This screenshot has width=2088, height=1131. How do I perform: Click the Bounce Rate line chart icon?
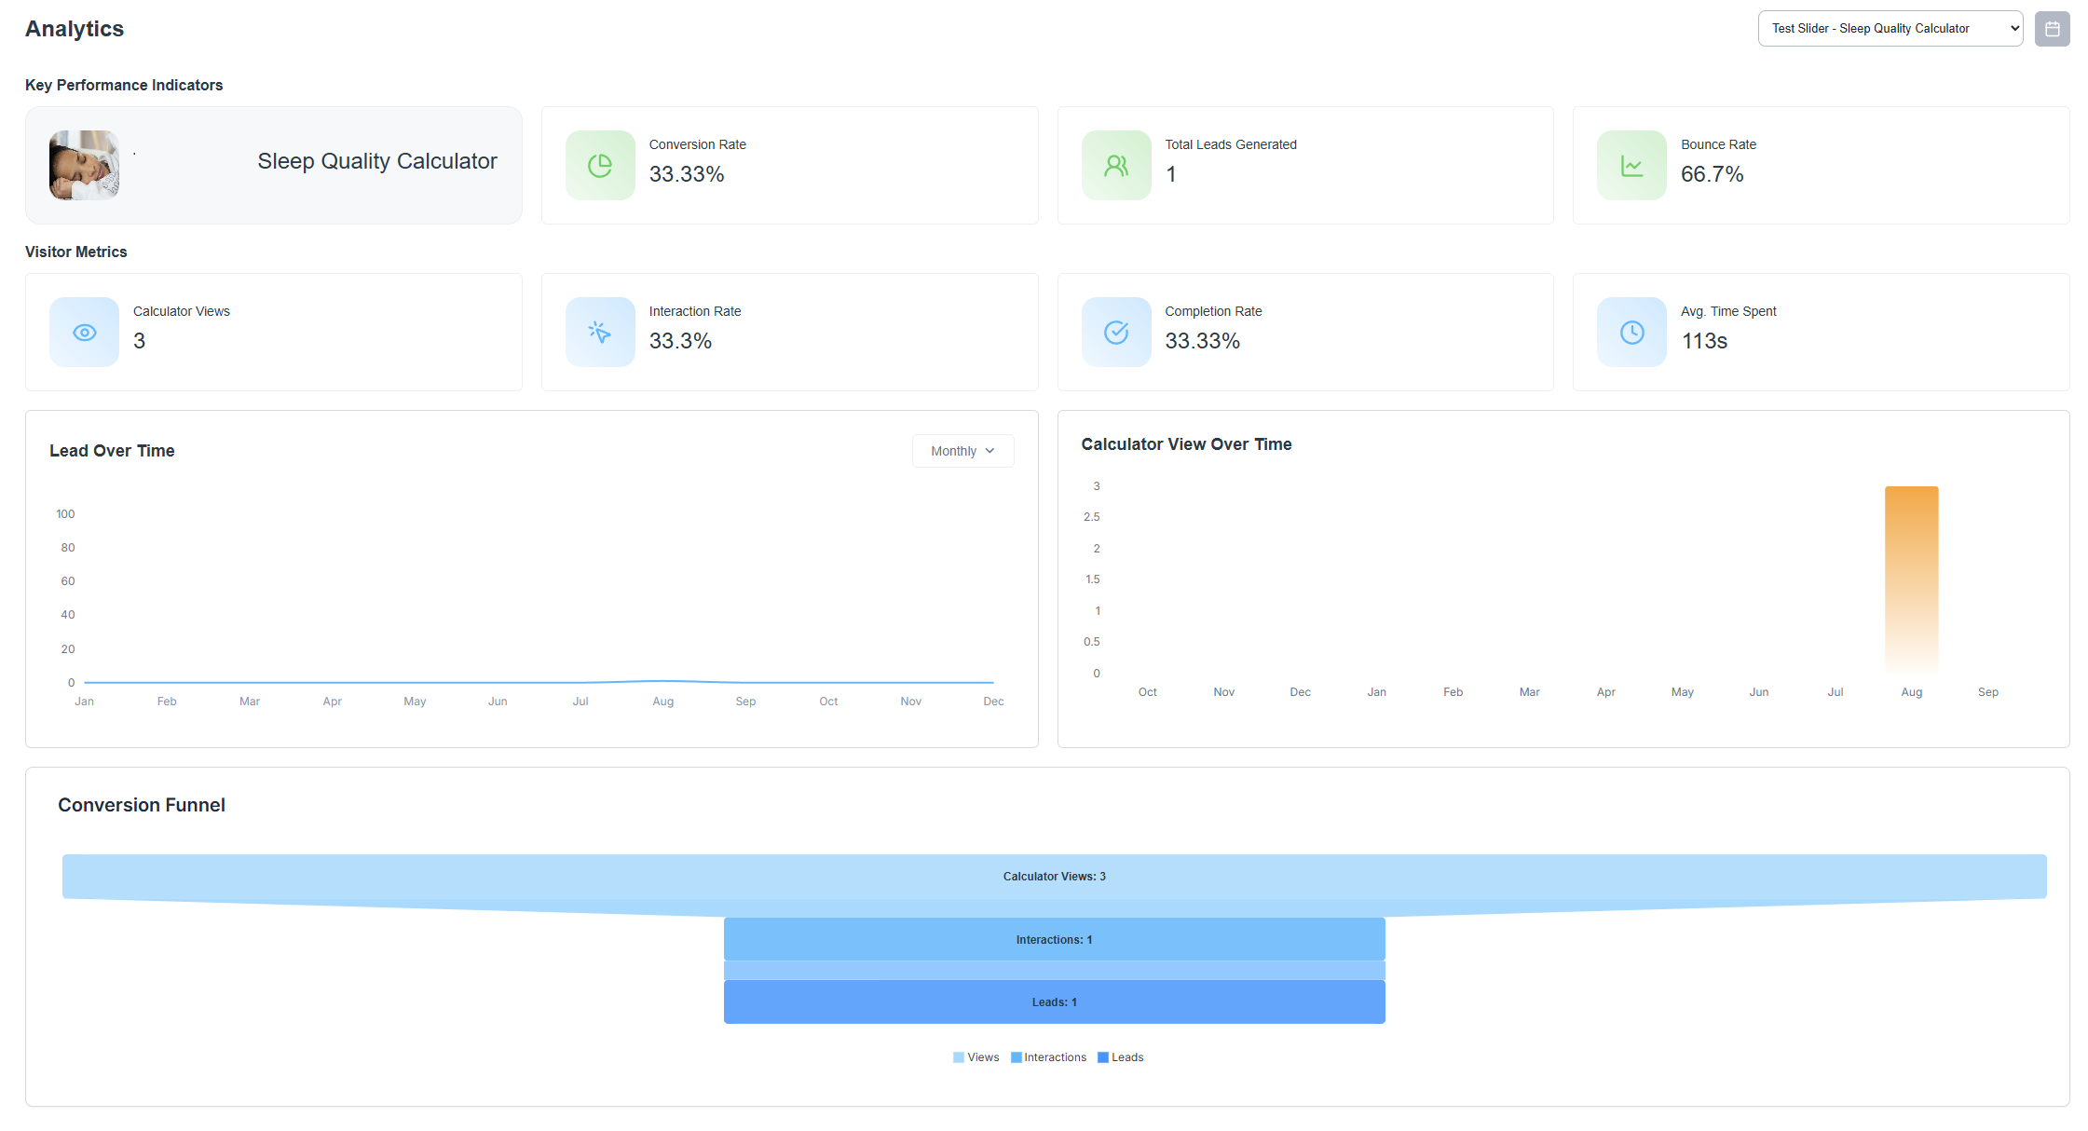point(1631,166)
